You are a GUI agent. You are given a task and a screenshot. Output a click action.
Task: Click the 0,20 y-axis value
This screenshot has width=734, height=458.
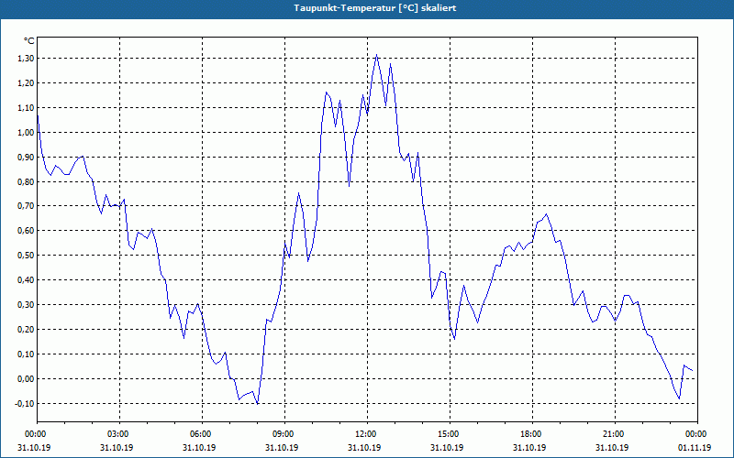point(26,330)
